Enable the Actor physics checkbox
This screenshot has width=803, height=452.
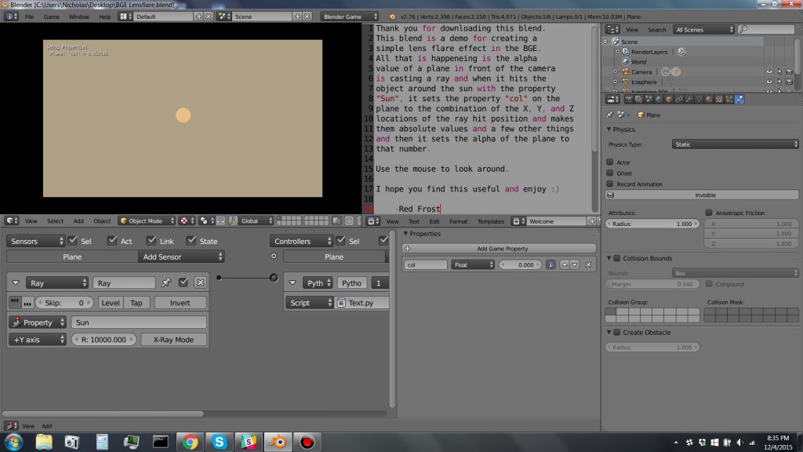(x=611, y=162)
